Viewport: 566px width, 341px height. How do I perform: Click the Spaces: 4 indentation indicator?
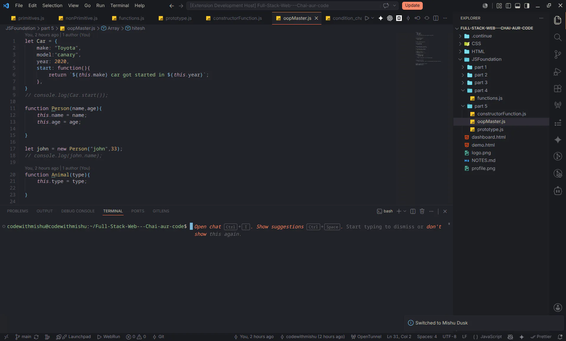click(x=427, y=337)
